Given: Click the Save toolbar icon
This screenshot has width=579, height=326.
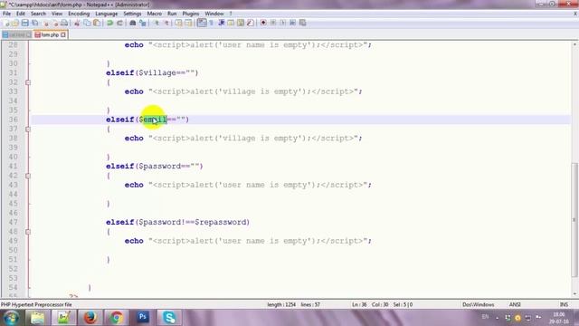Looking at the screenshot, I should pos(24,23).
